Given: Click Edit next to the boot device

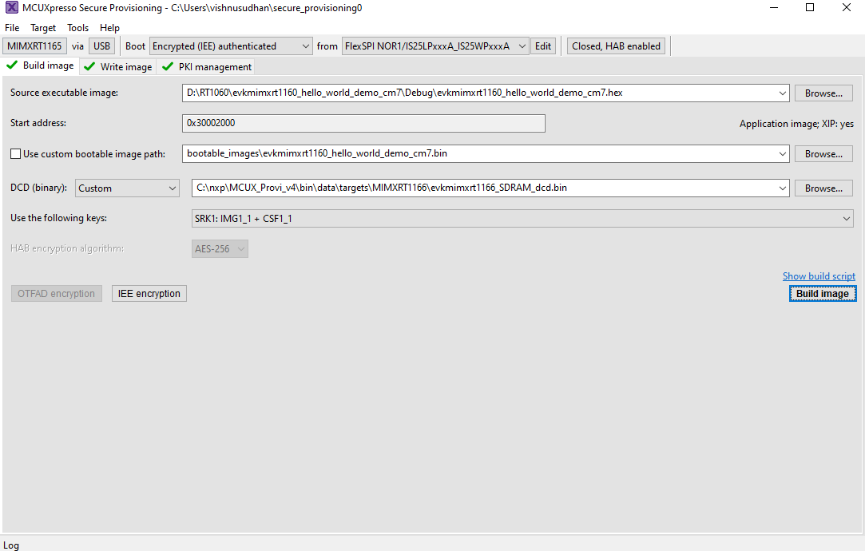Looking at the screenshot, I should (542, 46).
